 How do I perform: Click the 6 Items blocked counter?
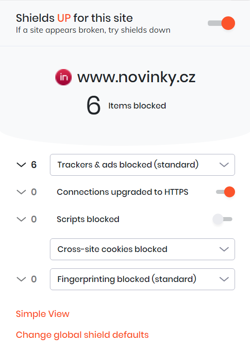tap(126, 105)
